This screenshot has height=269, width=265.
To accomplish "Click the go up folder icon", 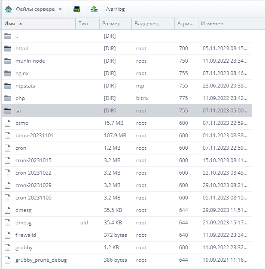I will [x=94, y=9].
